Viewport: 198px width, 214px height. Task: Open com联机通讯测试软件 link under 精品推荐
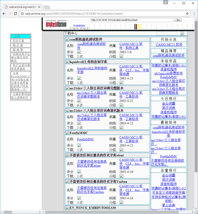(x=169, y=56)
